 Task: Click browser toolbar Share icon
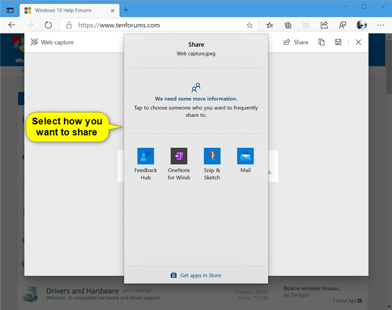click(324, 25)
